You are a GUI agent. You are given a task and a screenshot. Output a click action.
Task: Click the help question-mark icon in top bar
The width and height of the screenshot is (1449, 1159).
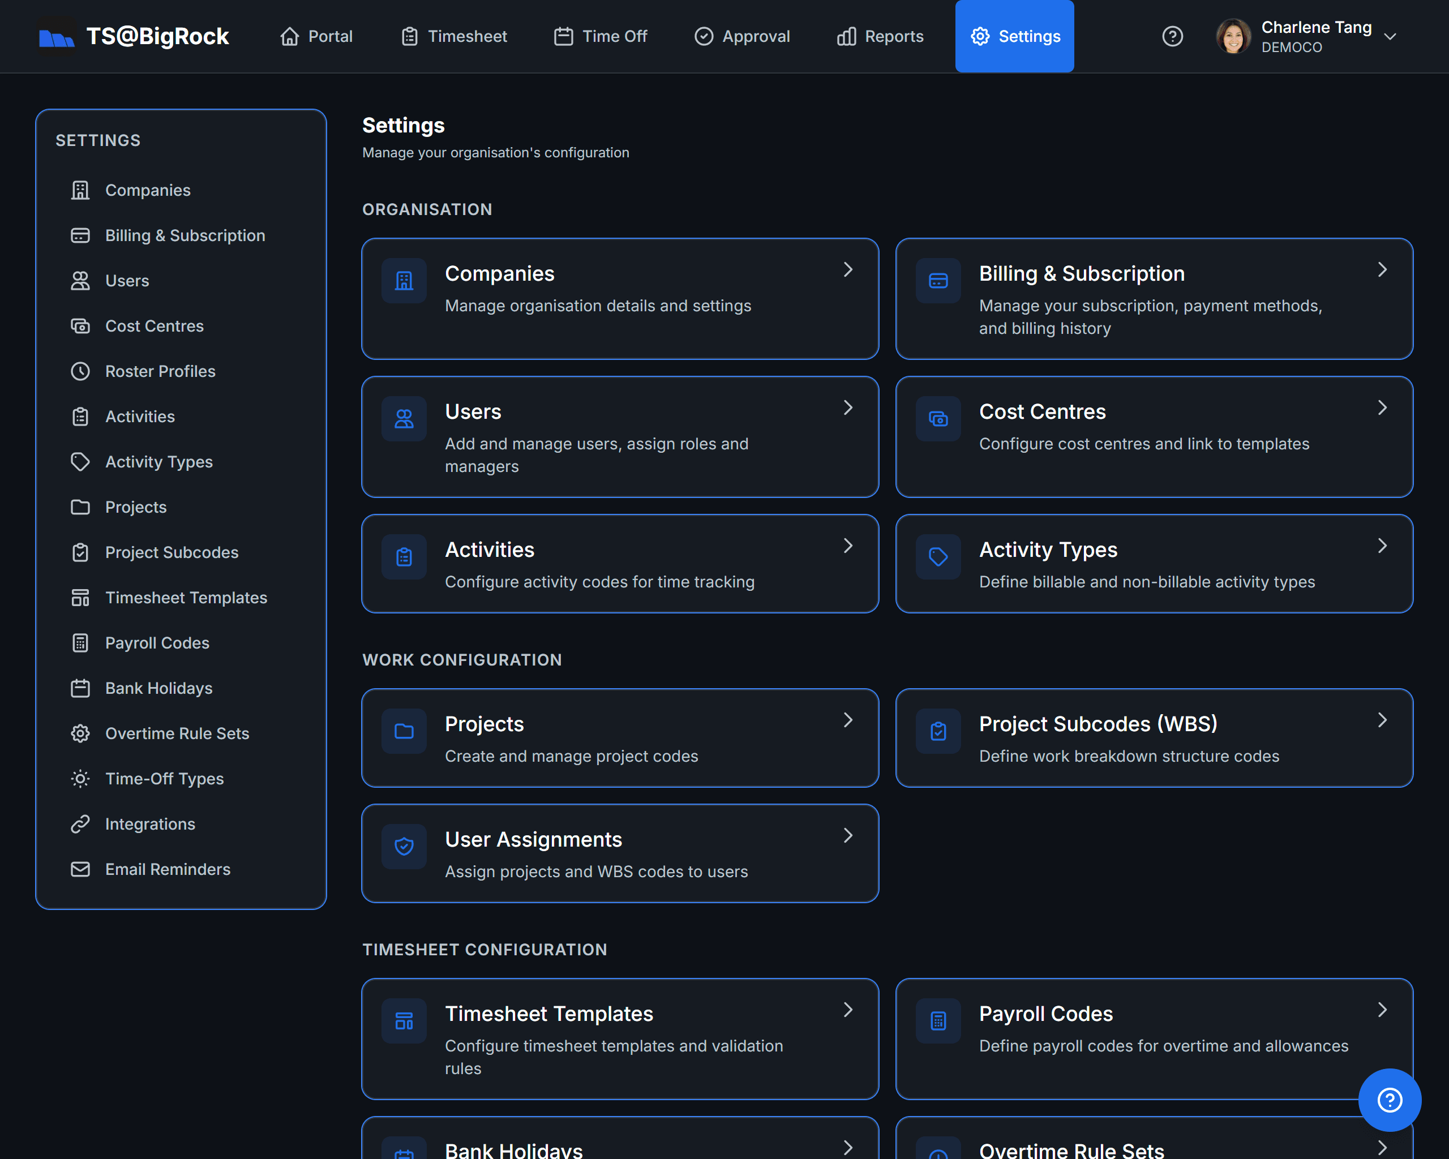[1172, 36]
